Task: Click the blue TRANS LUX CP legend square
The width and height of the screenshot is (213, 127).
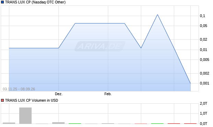Action: pyautogui.click(x=2, y=2)
